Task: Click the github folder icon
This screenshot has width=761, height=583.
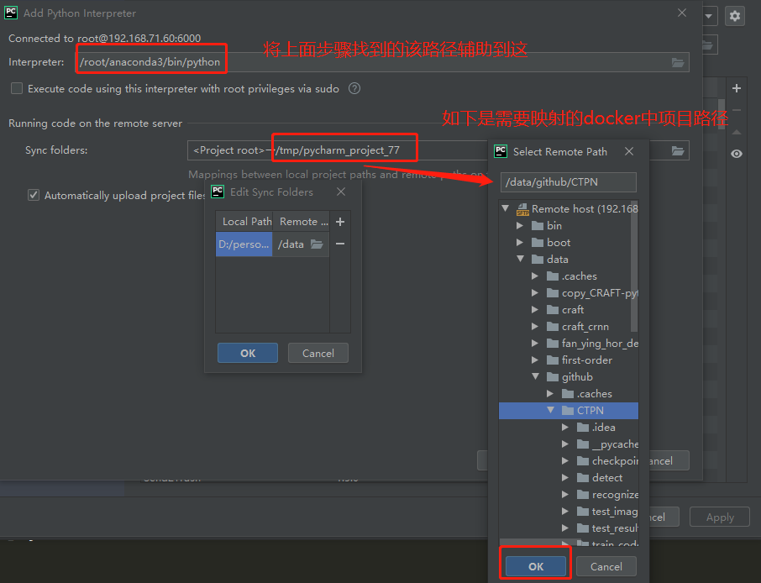Action: pos(553,377)
